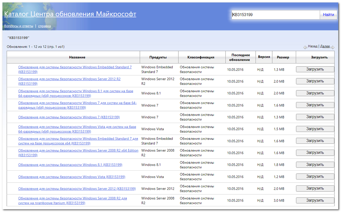Click Загрузить for Windows 7 x64 row
This screenshot has height=212, width=341.
tap(315, 105)
